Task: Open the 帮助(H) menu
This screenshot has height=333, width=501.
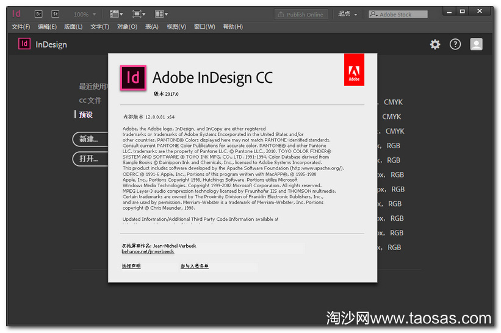Action: [233, 27]
